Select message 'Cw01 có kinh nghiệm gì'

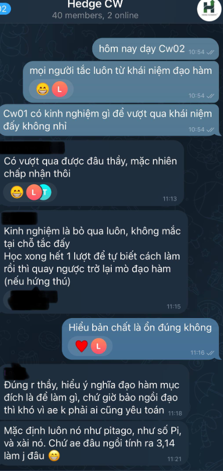click(x=111, y=120)
